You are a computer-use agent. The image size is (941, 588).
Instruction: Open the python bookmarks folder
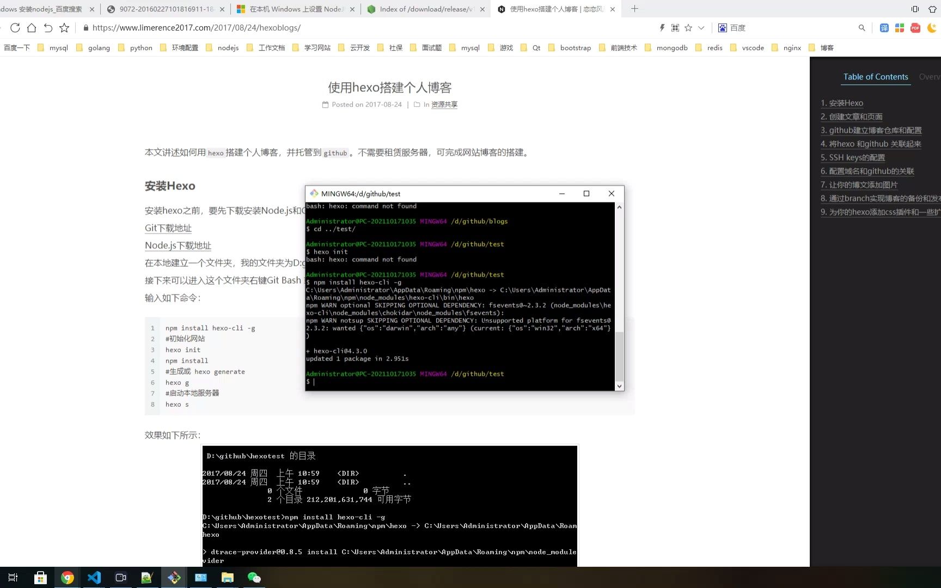(x=135, y=48)
